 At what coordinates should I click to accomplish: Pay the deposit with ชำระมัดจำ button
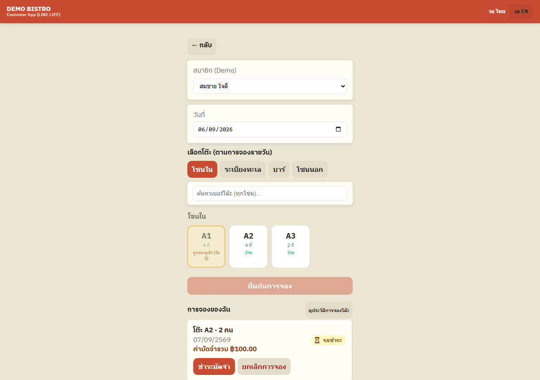pos(214,366)
